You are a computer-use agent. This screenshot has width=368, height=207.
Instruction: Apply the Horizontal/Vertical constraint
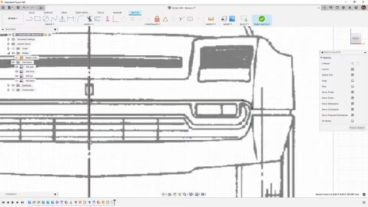click(116, 19)
